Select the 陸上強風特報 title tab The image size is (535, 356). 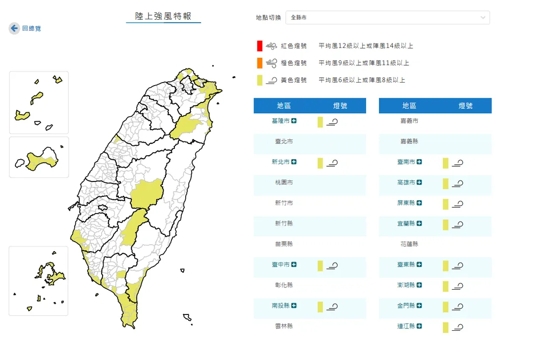click(x=163, y=16)
